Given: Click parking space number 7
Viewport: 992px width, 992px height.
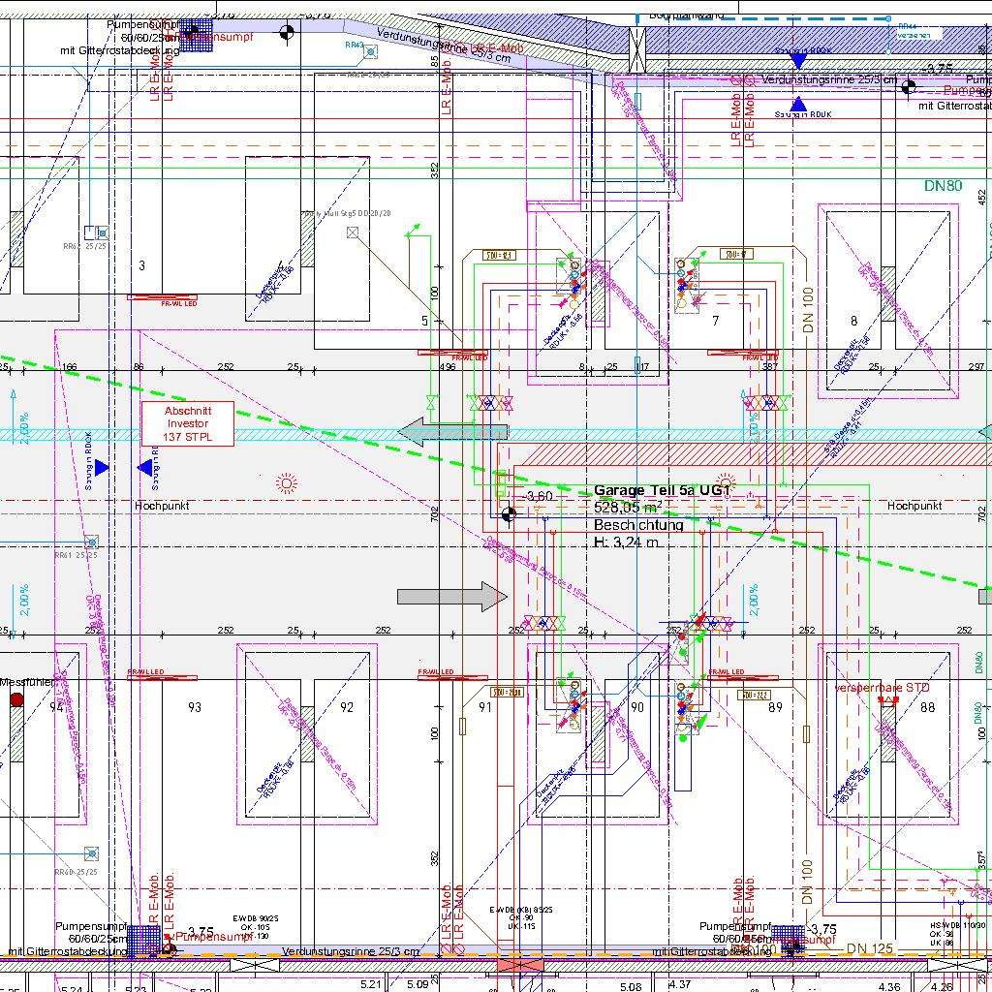Looking at the screenshot, I should [x=716, y=321].
